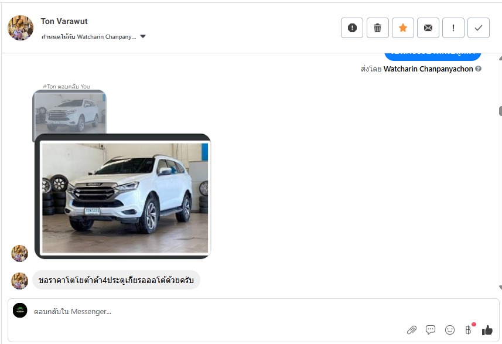Open saved replies speech bubble icon
The image size is (502, 344).
(x=431, y=330)
